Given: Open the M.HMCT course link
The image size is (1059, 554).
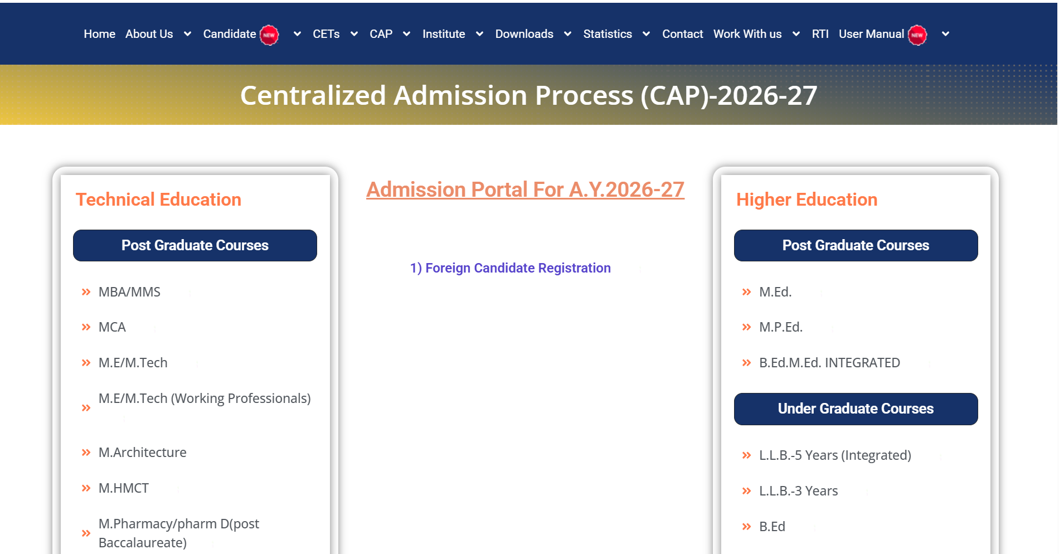Looking at the screenshot, I should [x=124, y=488].
